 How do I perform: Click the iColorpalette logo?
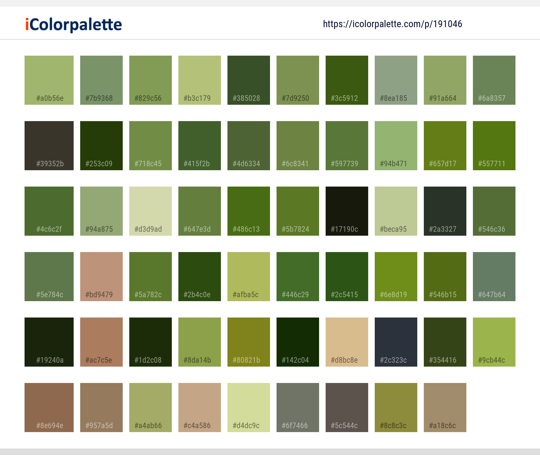[x=74, y=25]
